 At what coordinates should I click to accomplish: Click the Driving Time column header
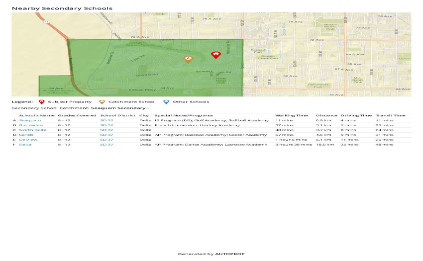[356, 115]
